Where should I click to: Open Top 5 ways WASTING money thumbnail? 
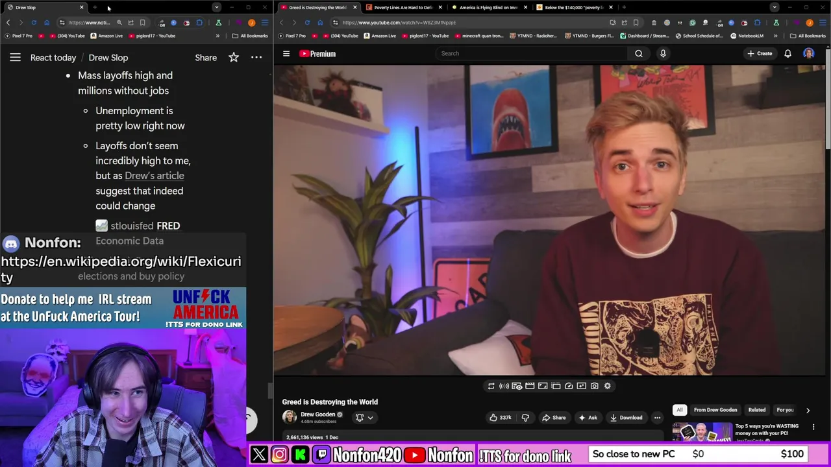click(702, 433)
